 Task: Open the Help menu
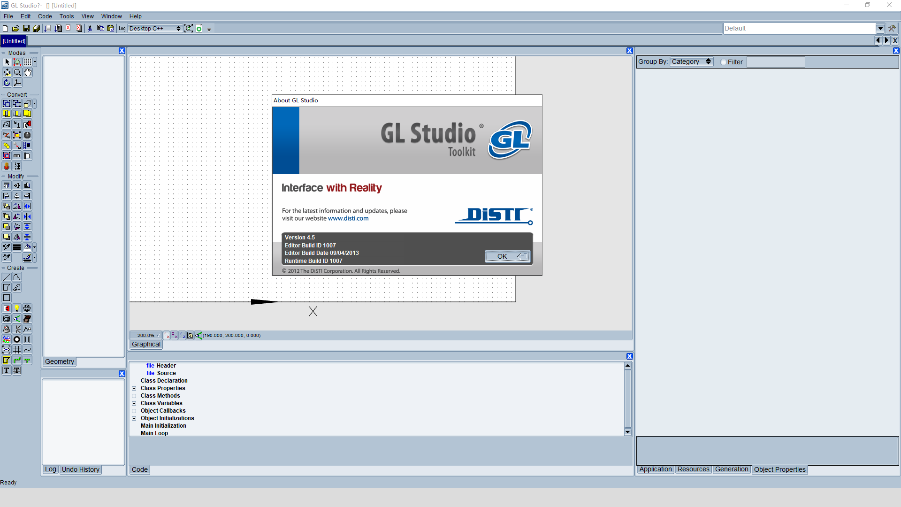(x=135, y=16)
